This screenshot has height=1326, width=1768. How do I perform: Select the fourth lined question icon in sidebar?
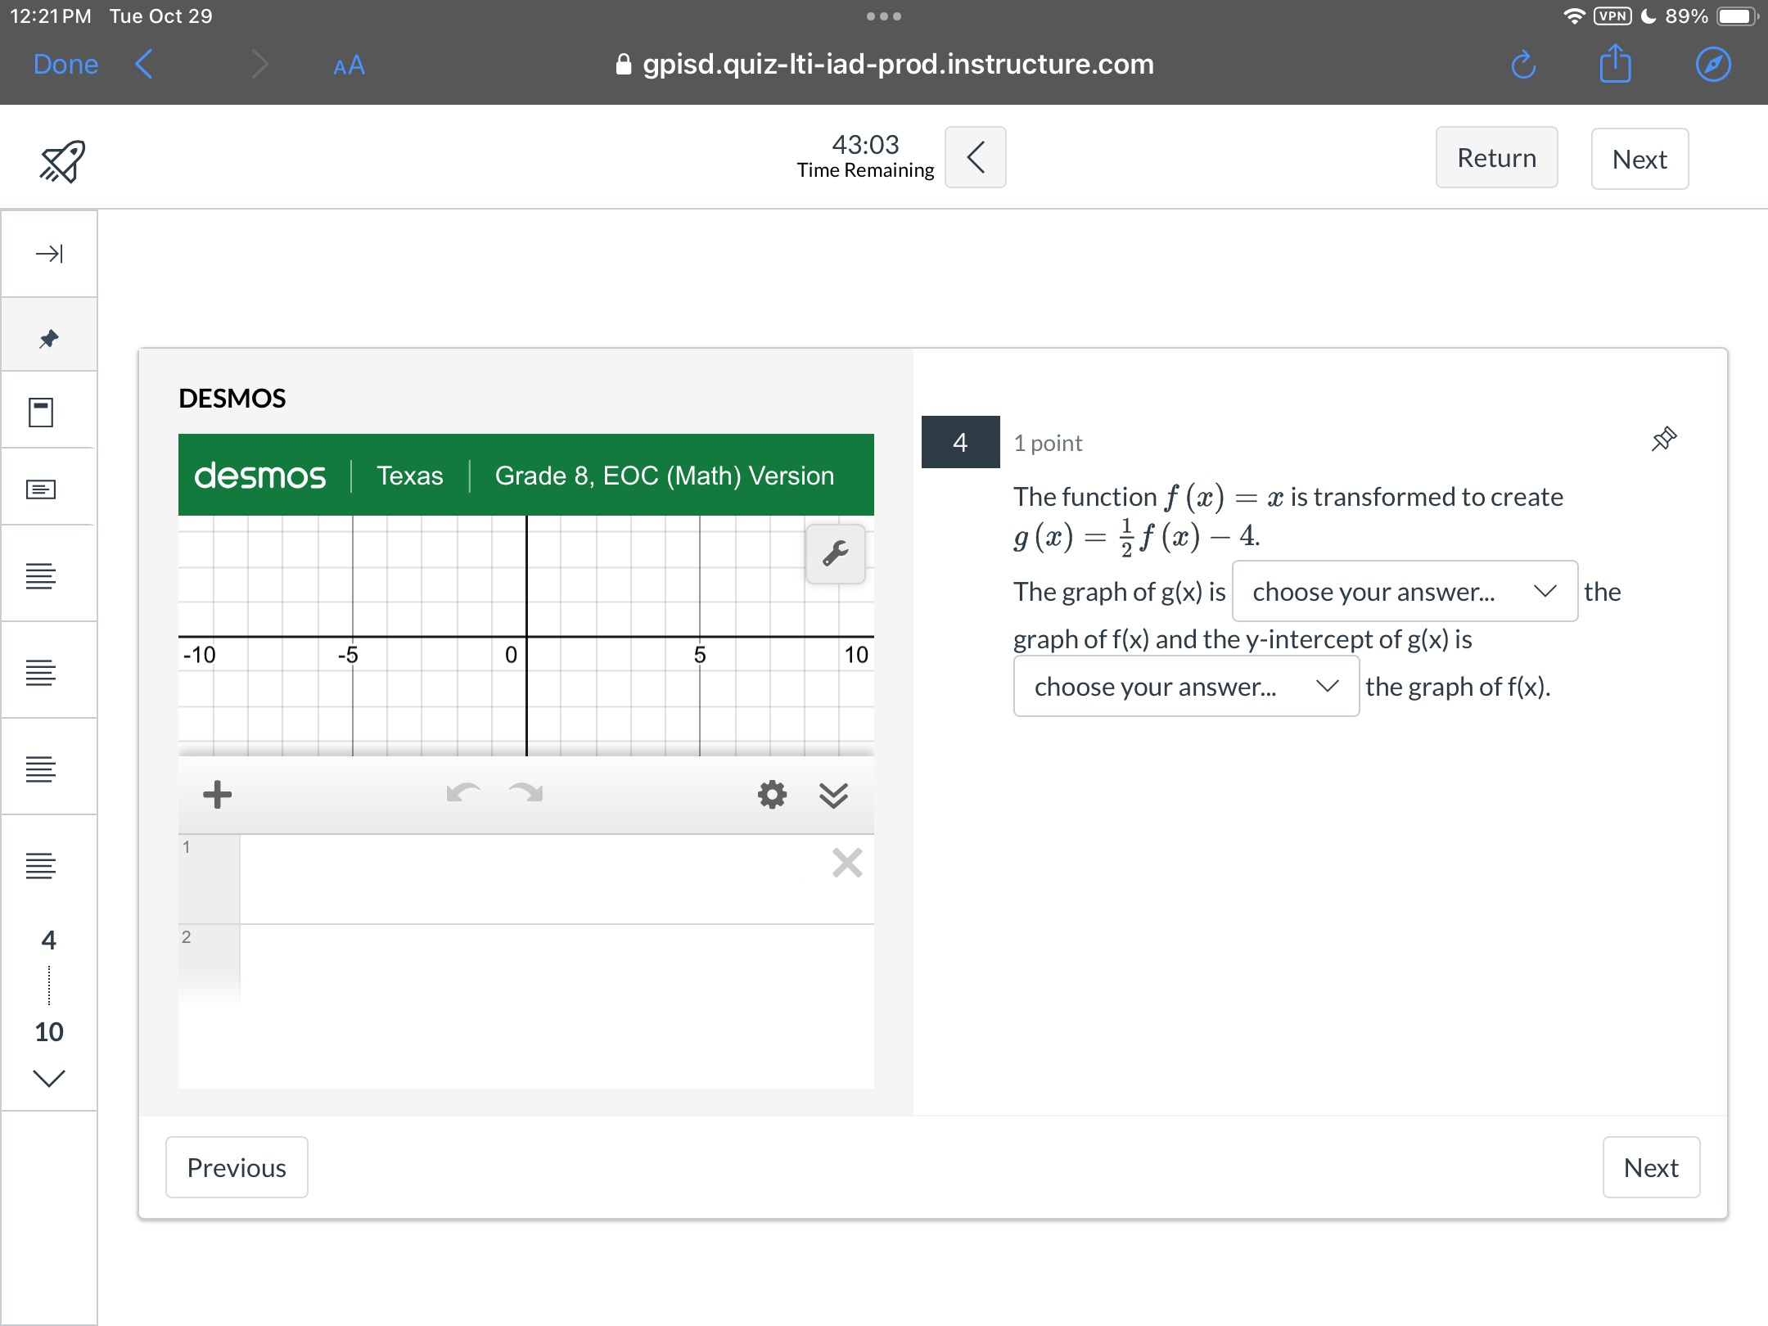[x=41, y=866]
